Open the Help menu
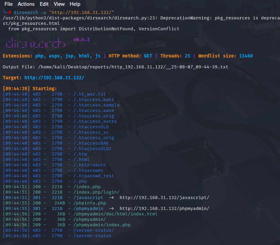Viewport: 280px width, 245px height. 75,4
